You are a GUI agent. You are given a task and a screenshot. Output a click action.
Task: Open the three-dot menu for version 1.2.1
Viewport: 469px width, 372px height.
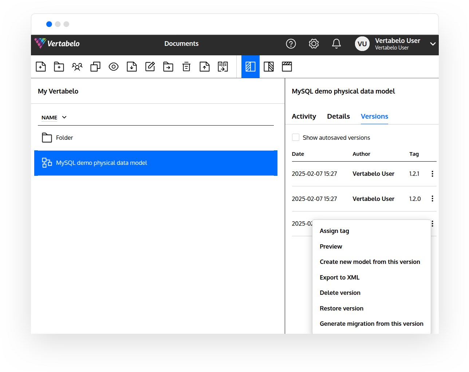(x=432, y=174)
